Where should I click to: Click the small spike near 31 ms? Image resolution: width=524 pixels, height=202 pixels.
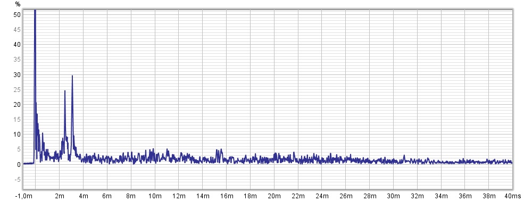404,157
